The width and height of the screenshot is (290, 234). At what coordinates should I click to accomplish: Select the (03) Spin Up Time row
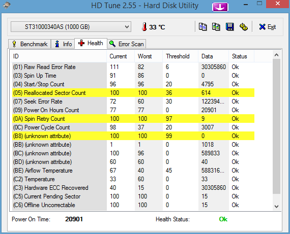point(133,76)
